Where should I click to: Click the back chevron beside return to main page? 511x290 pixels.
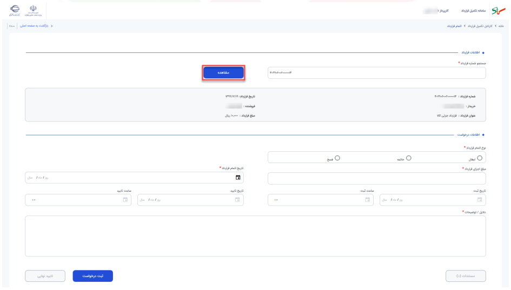tap(52, 26)
